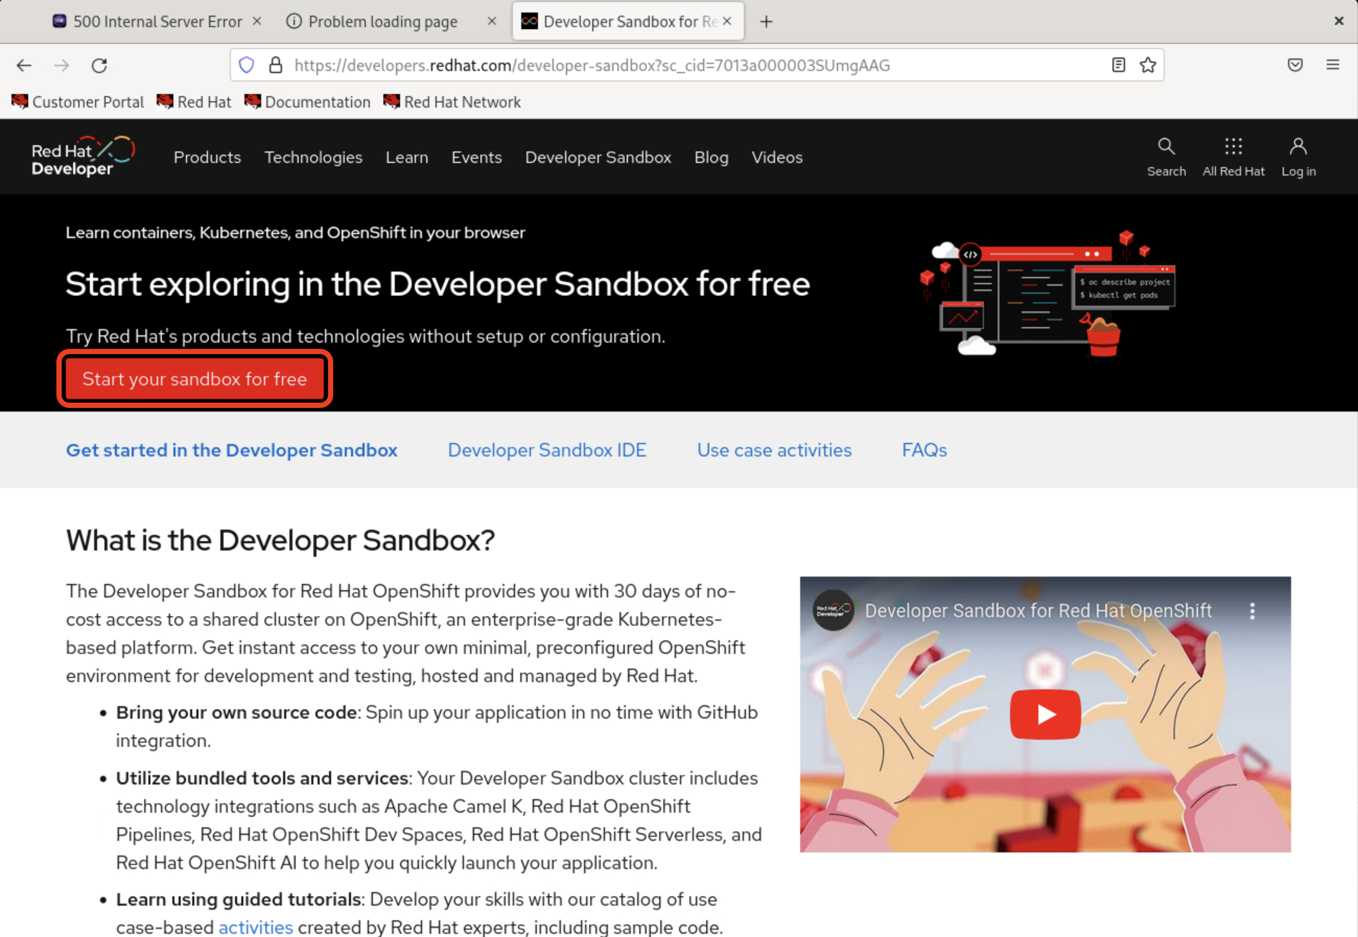The image size is (1358, 937).
Task: Toggle reader view icon in address bar
Action: (x=1118, y=65)
